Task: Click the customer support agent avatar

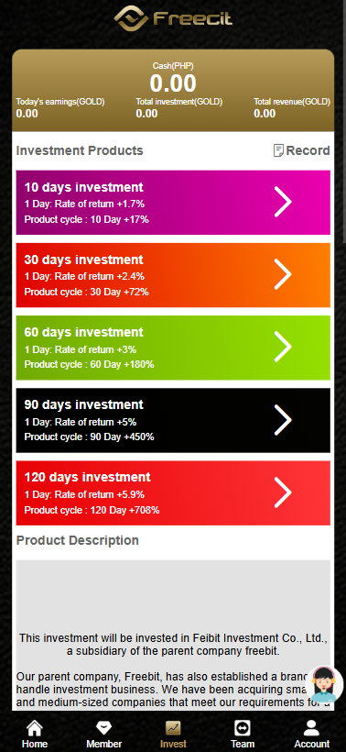Action: click(324, 684)
